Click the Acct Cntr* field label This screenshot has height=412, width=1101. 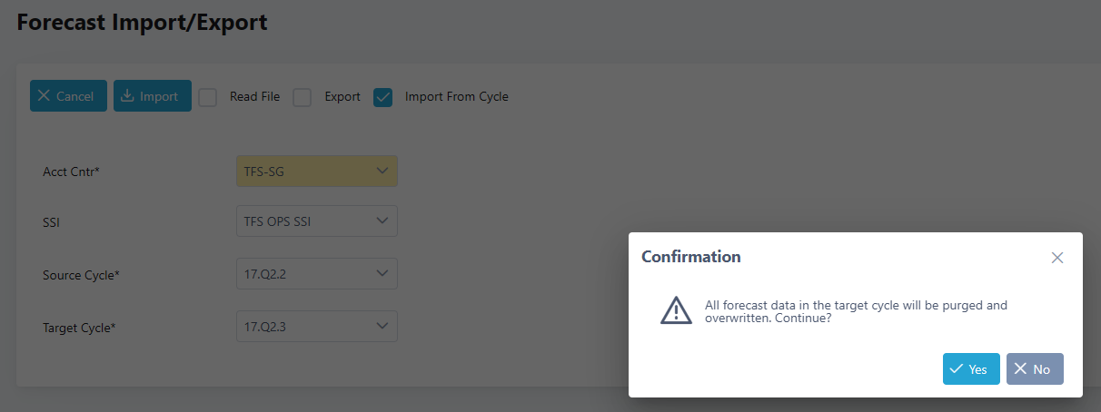click(x=71, y=172)
